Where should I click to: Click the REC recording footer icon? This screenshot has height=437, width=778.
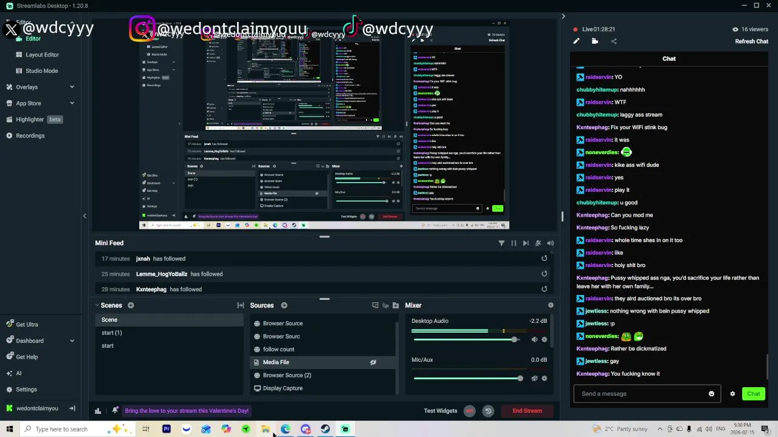click(469, 411)
